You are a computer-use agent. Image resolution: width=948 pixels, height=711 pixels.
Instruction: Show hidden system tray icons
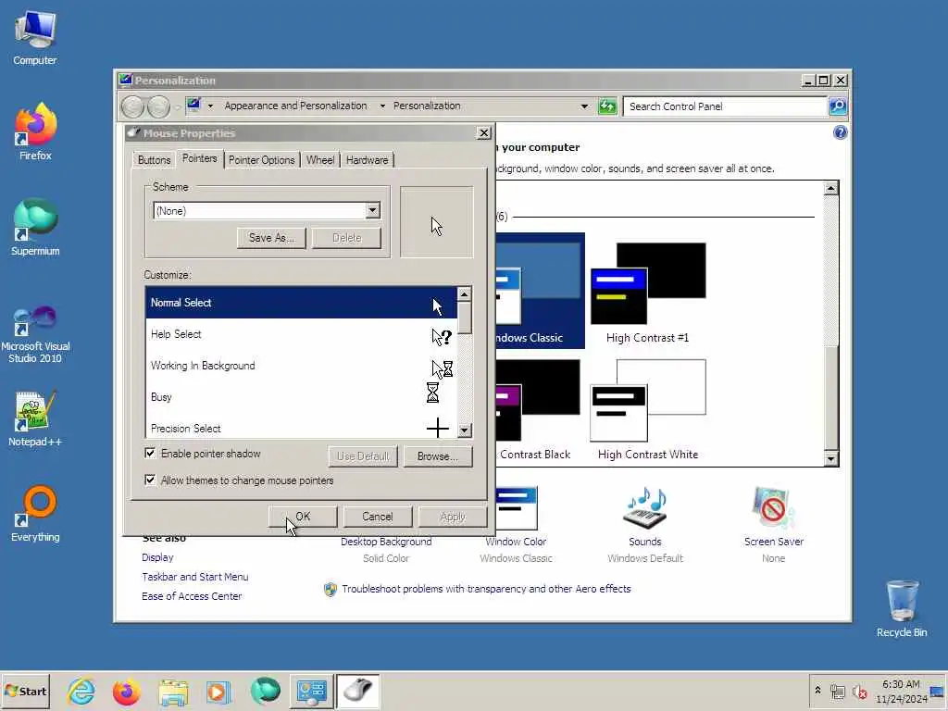(817, 691)
